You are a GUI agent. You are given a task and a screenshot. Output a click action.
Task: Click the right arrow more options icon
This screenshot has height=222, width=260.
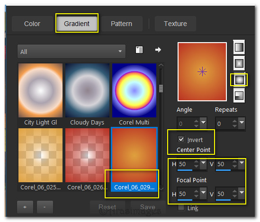(x=158, y=50)
